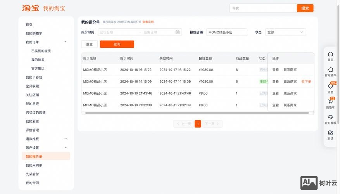Click the 失效时间 column header
340x194 pixels.
pos(166,58)
